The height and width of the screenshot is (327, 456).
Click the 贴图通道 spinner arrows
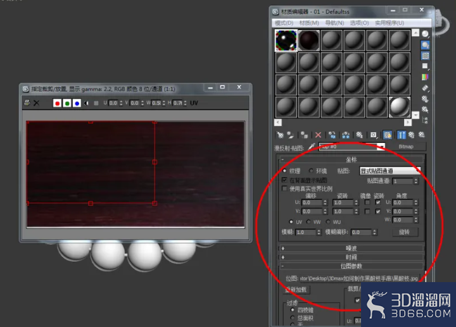coord(416,182)
